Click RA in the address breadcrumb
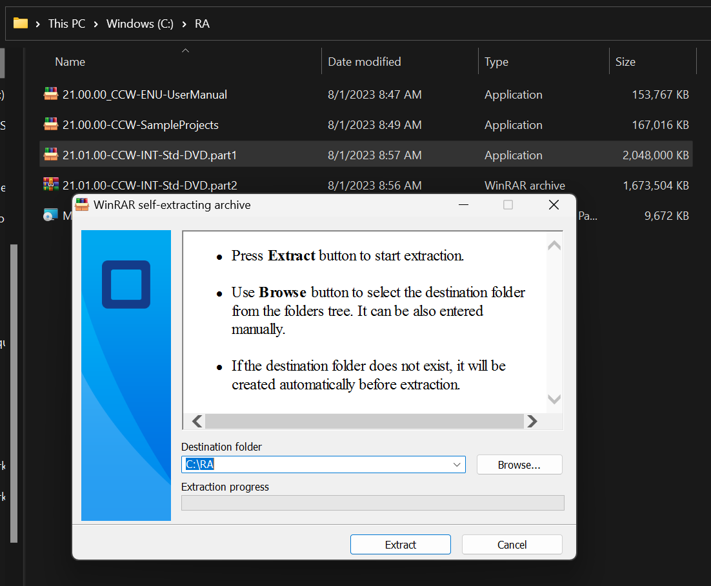Viewport: 711px width, 586px height. click(x=202, y=24)
